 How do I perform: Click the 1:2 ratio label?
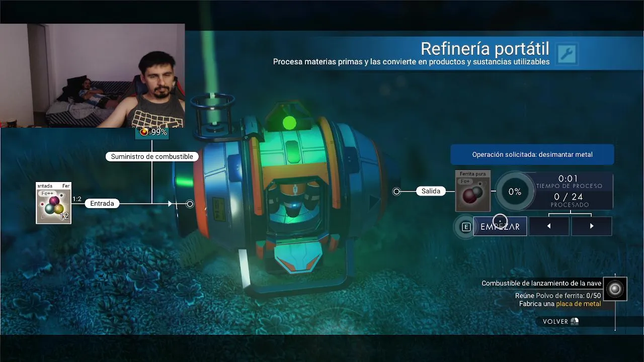[x=77, y=199]
